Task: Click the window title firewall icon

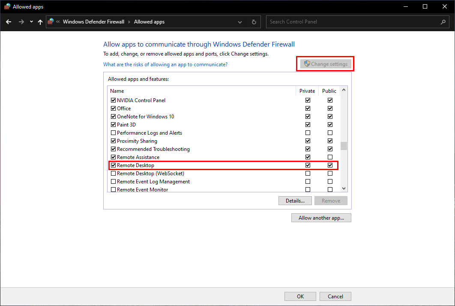Action: click(x=7, y=6)
